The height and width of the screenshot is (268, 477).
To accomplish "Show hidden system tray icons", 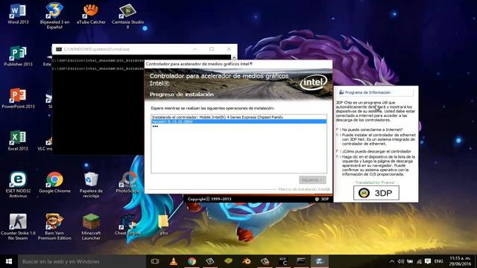I will tap(392, 261).
